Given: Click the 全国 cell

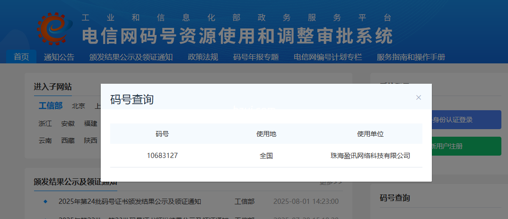Looking at the screenshot, I should 266,156.
